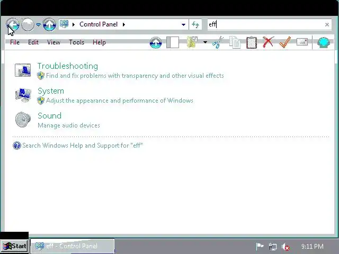Image resolution: width=339 pixels, height=254 pixels.
Task: Click the Paste clipboard icon
Action: coord(252,42)
